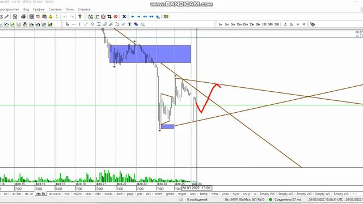363x204 pixels.
Task: Open the Вид menu
Action: pos(26,9)
